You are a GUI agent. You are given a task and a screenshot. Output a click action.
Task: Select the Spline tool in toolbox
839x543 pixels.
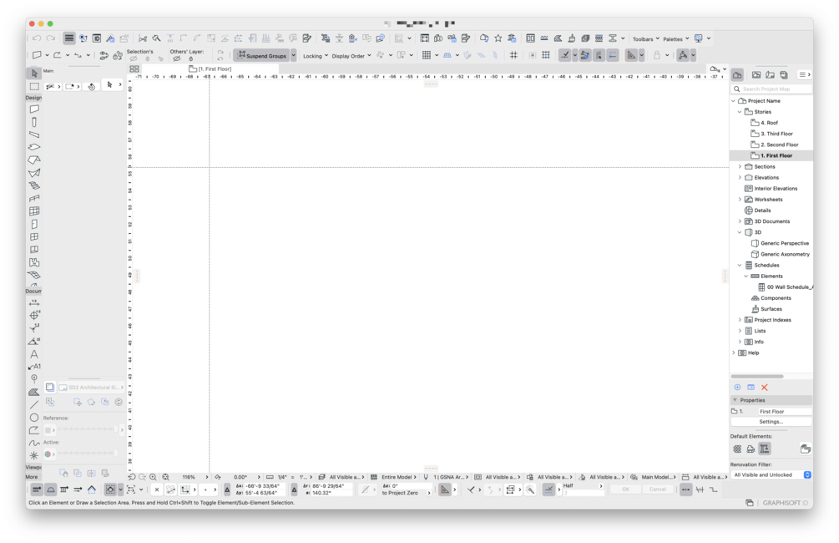34,443
